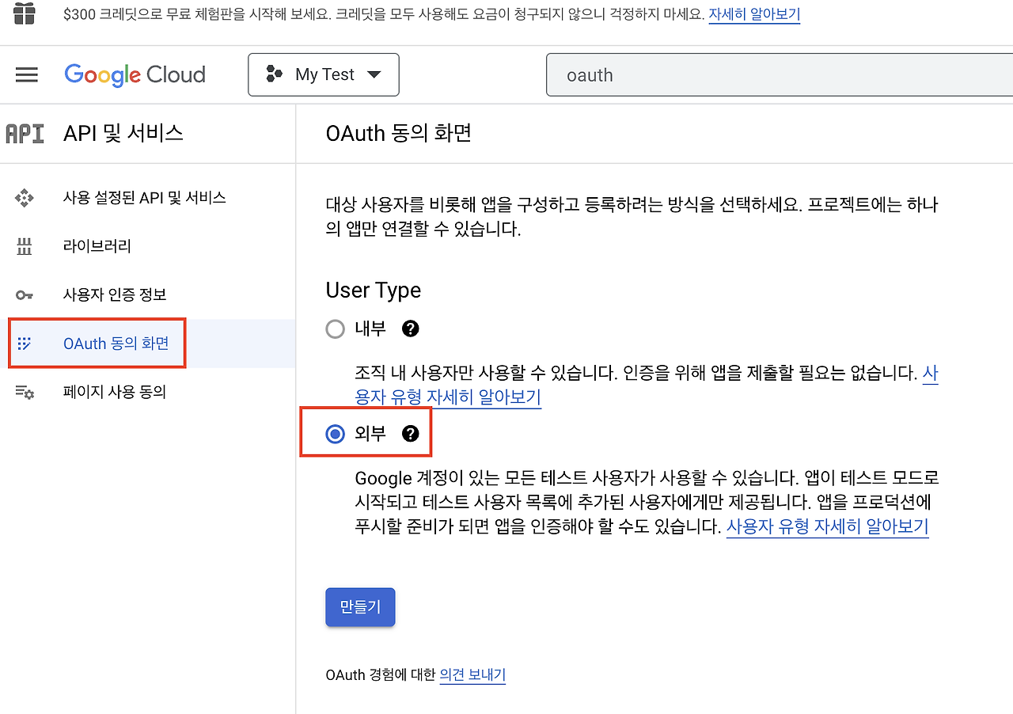Image resolution: width=1013 pixels, height=714 pixels.
Task: Select the 외부 user type radio button
Action: (336, 434)
